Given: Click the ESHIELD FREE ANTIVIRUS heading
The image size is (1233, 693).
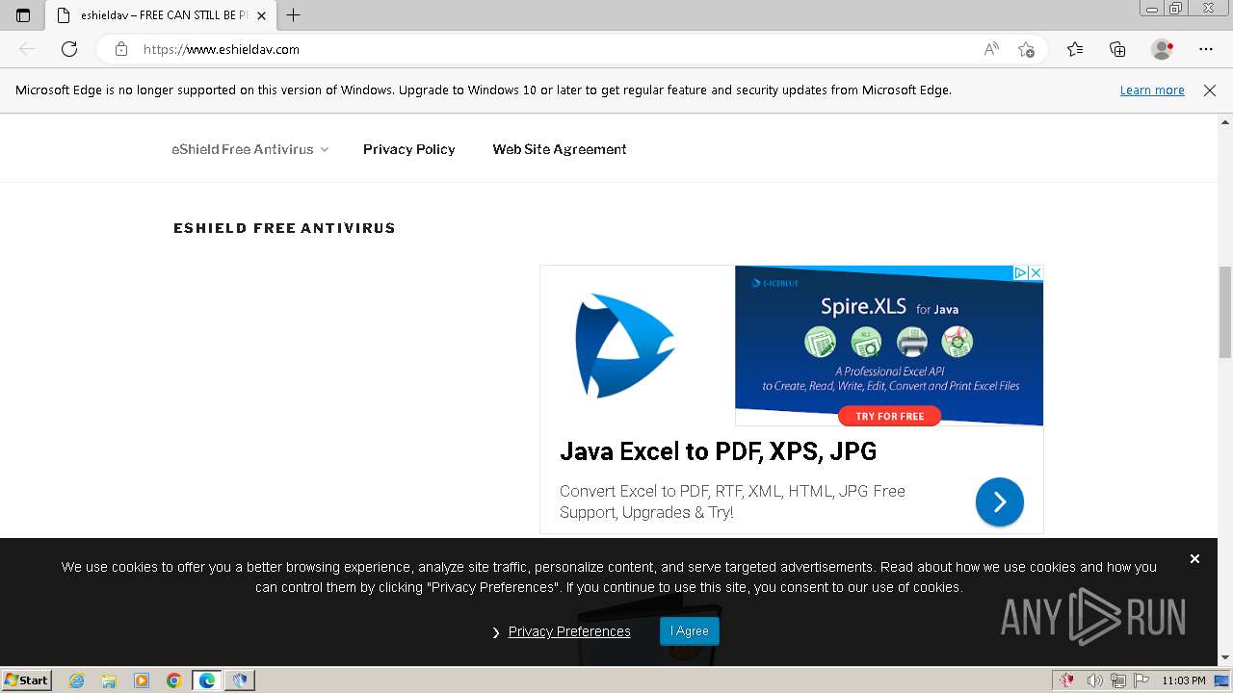Looking at the screenshot, I should pos(284,228).
